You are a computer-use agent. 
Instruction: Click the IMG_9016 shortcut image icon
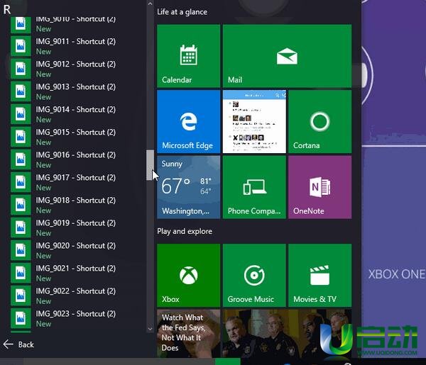[21, 159]
